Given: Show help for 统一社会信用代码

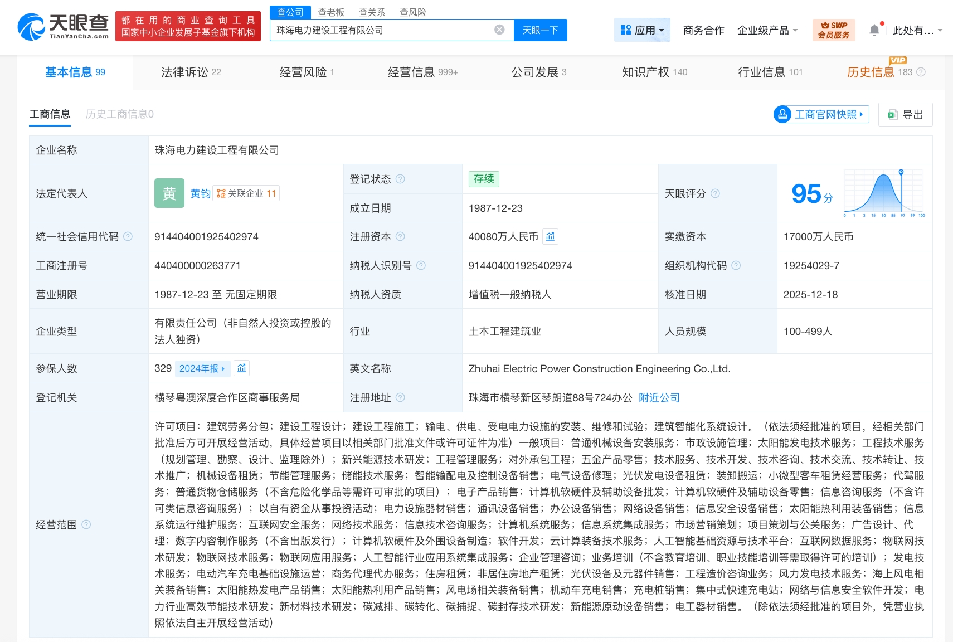Looking at the screenshot, I should click(128, 237).
